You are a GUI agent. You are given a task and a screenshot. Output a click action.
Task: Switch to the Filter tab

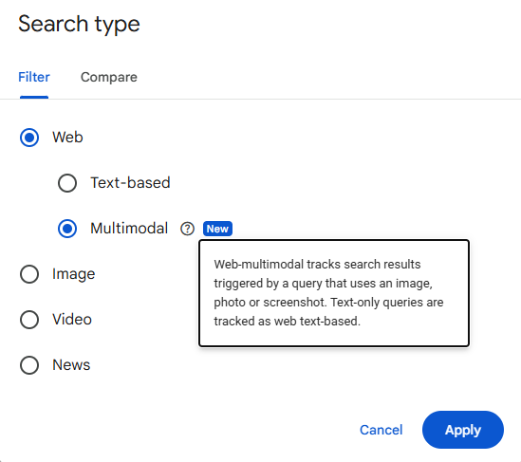click(x=34, y=77)
